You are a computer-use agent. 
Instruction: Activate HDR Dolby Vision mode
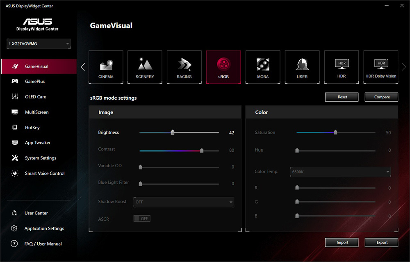click(x=381, y=67)
